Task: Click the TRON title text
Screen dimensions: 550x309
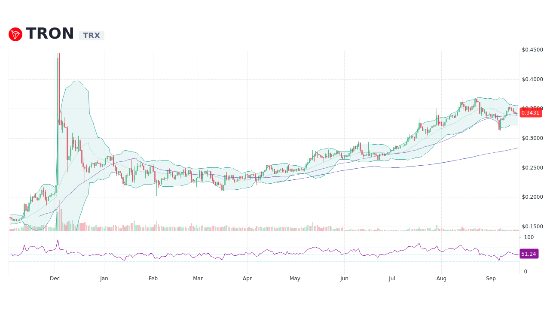Action: 49,33
